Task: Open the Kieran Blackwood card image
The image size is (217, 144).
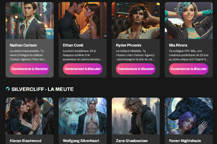Action: 30,116
